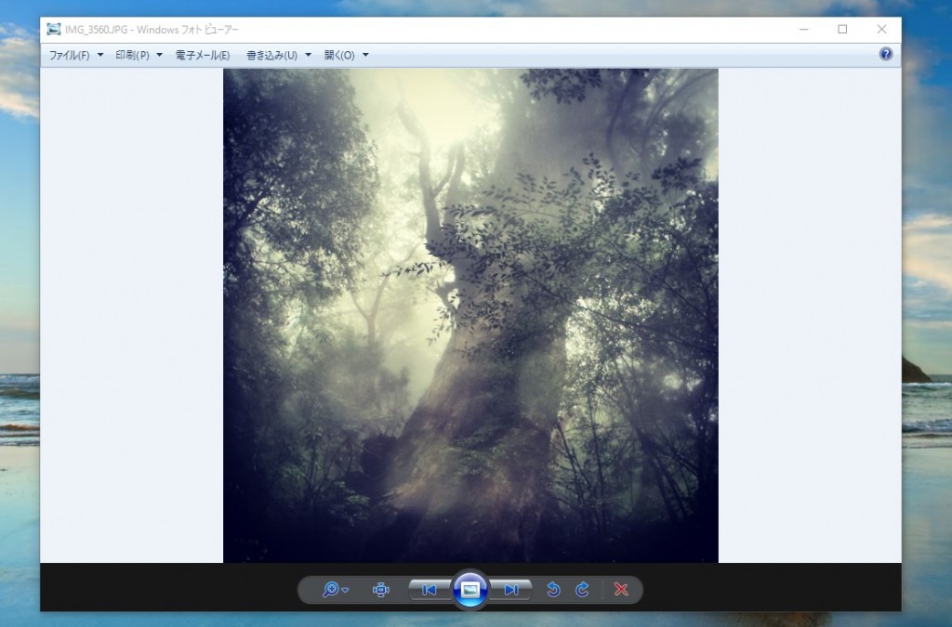952x627 pixels.
Task: Click the misty forest photo
Action: (470, 316)
